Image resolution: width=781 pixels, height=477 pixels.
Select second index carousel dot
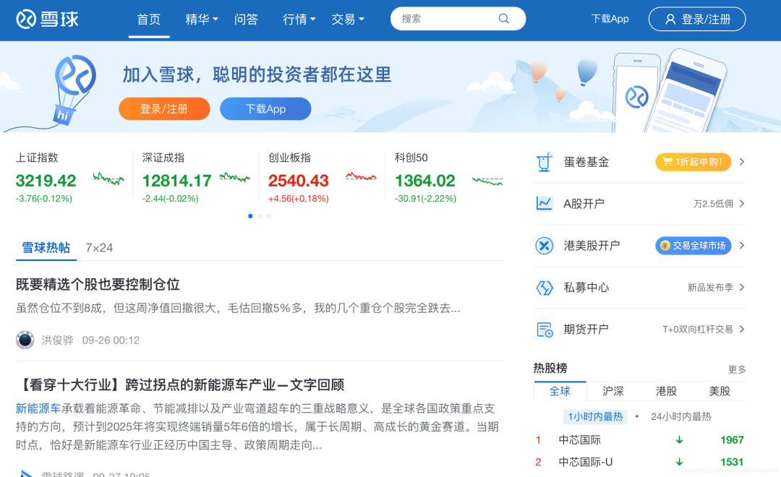[x=260, y=216]
